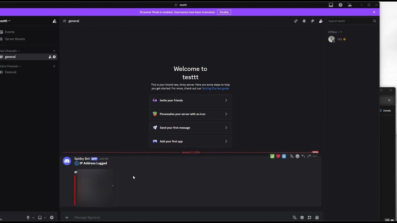
Task: Open Add Reaction picker on message
Action: pyautogui.click(x=297, y=156)
